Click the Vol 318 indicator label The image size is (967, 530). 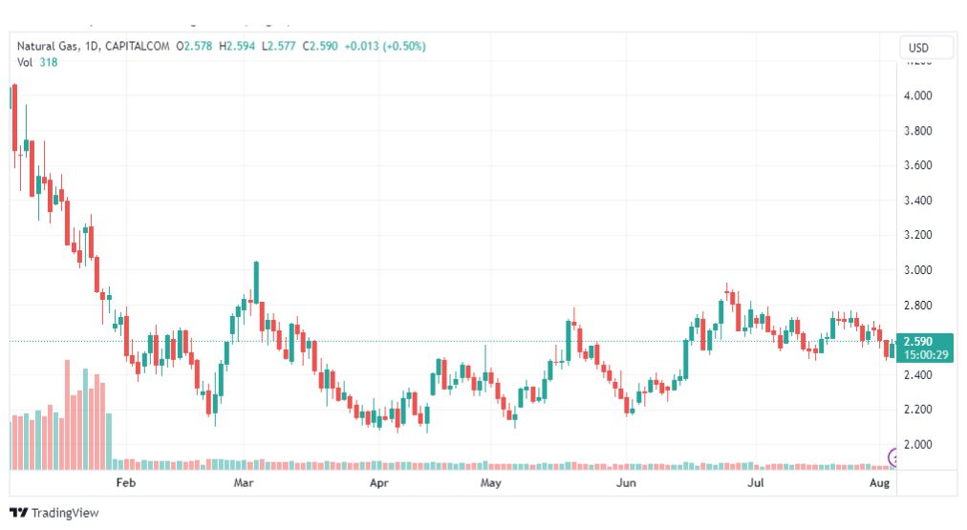pyautogui.click(x=37, y=62)
